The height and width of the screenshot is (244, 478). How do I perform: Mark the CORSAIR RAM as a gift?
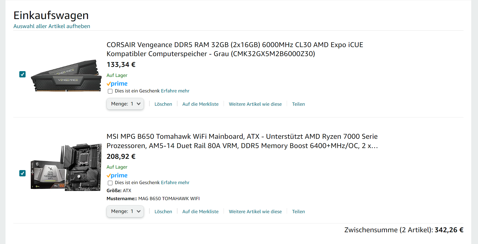(110, 91)
